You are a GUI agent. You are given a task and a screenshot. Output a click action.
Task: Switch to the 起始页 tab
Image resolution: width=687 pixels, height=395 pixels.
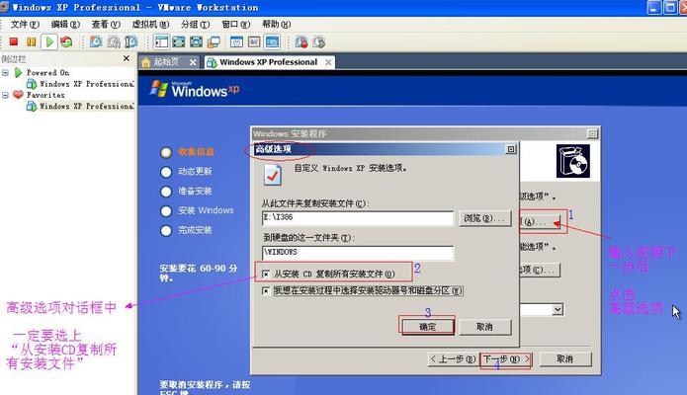169,62
